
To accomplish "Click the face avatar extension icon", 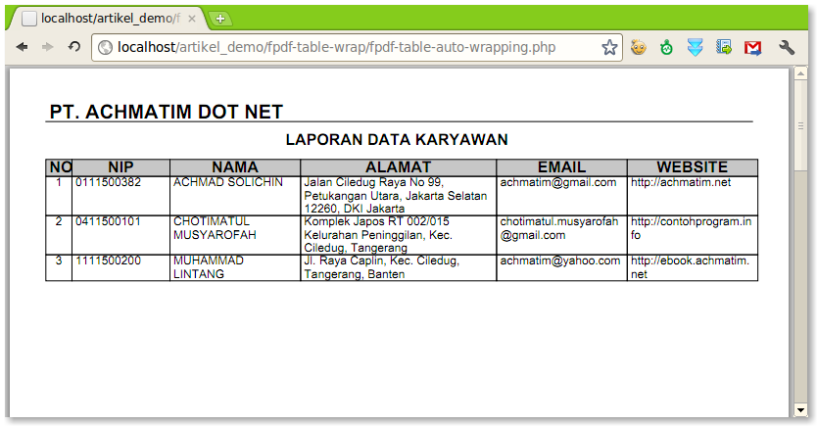I will (x=639, y=47).
